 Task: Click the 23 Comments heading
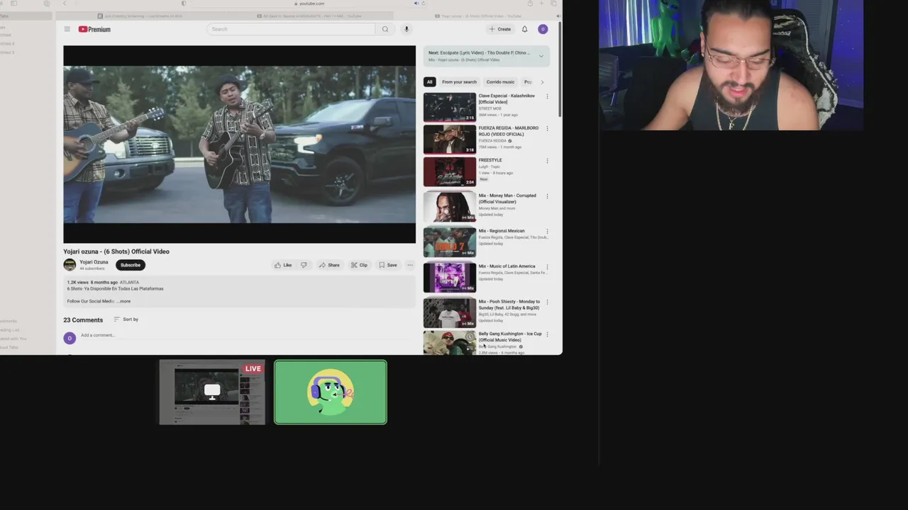[83, 320]
